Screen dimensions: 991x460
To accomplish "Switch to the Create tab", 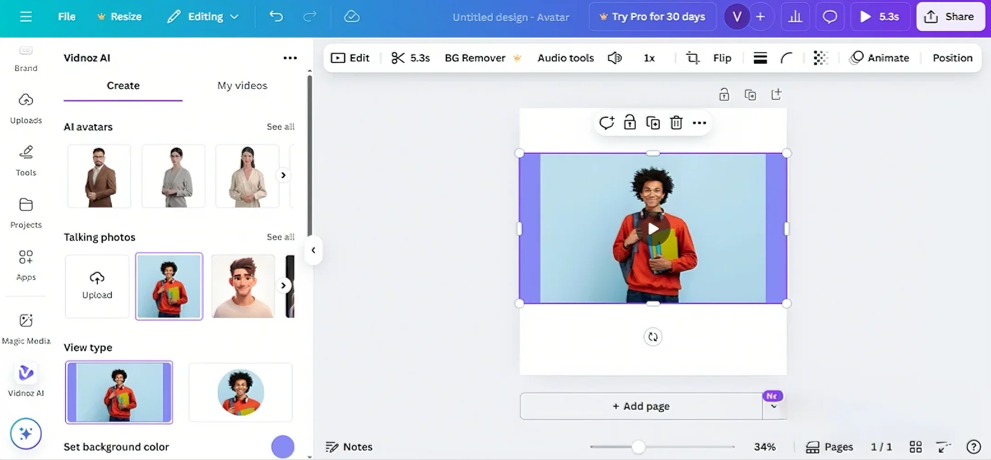I will click(x=123, y=86).
